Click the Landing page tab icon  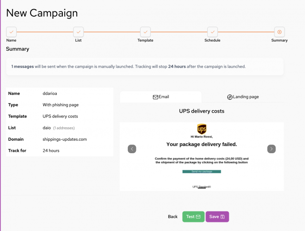pos(230,97)
